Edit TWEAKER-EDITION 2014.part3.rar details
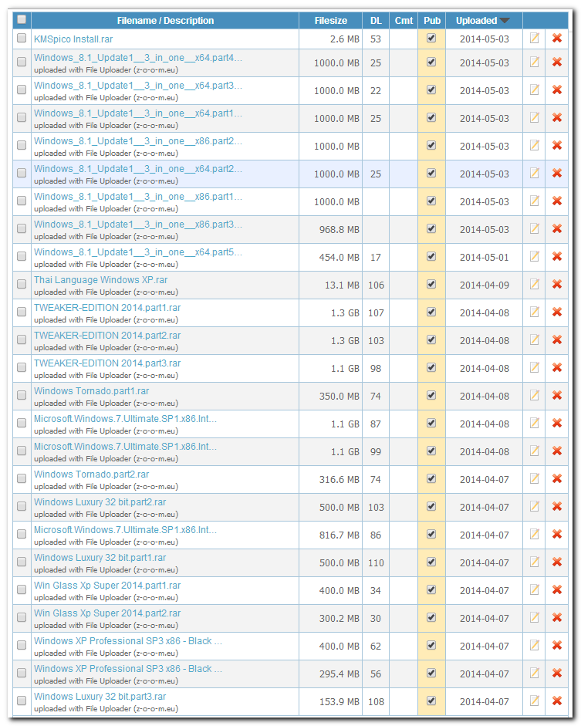The image size is (581, 726). click(534, 368)
